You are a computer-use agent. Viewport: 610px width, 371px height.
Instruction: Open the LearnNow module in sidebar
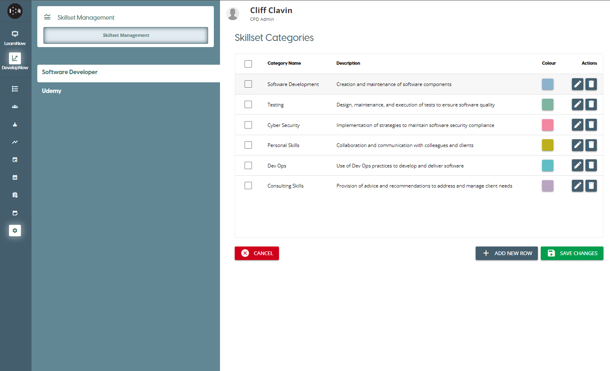coord(15,37)
